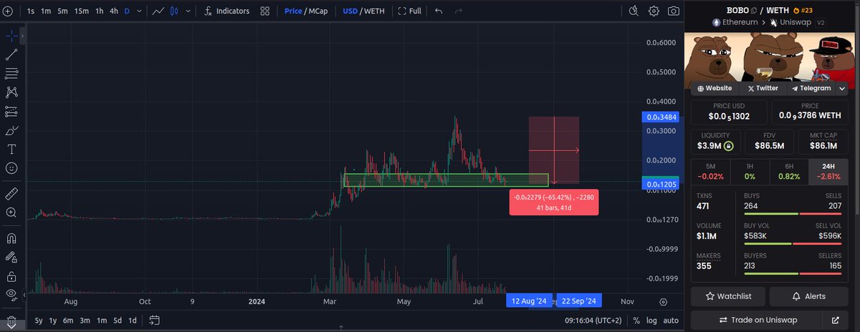Set chart range to 3m
This screenshot has width=860, height=332.
coord(85,320)
